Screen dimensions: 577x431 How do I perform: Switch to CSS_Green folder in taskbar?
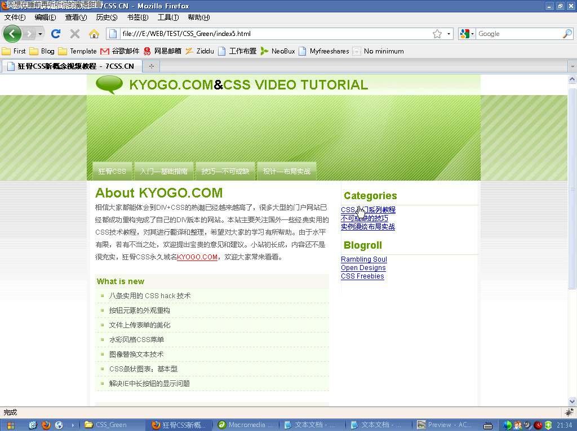(x=111, y=425)
